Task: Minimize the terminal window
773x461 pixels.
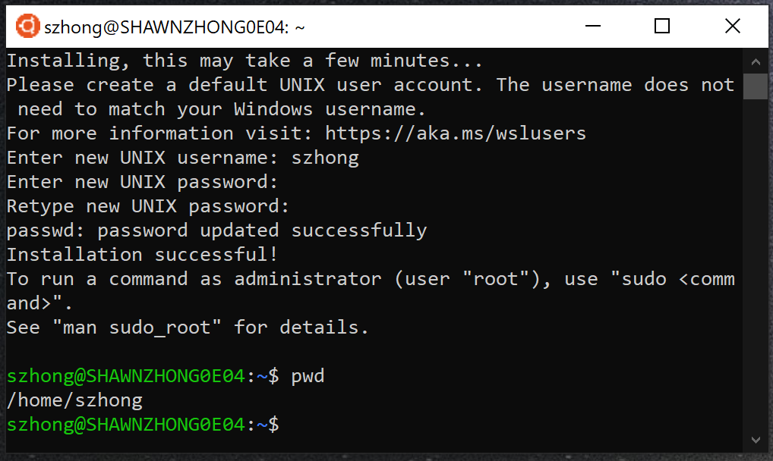Action: pyautogui.click(x=592, y=27)
